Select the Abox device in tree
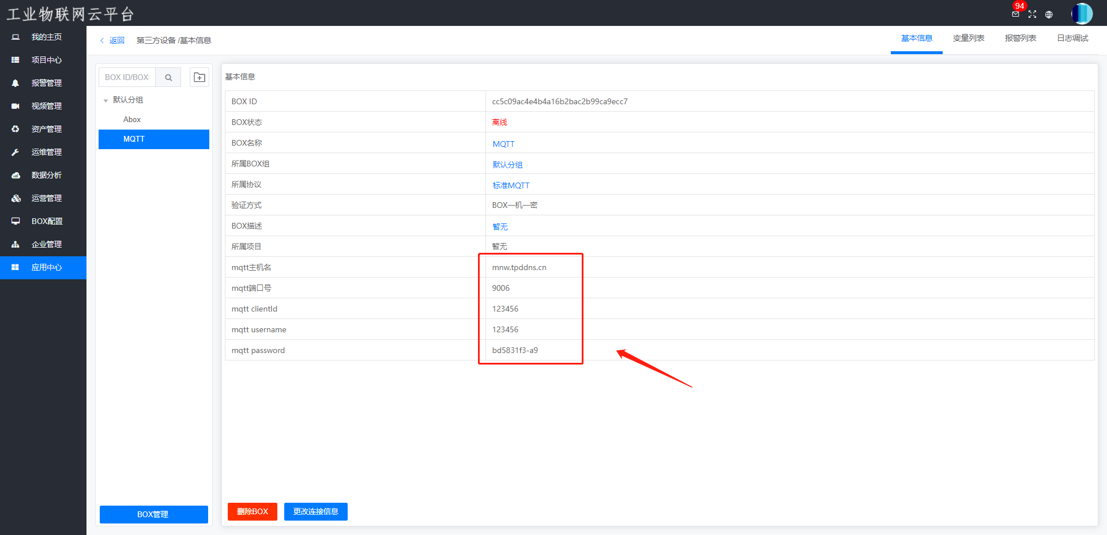The image size is (1107, 535). pos(132,119)
